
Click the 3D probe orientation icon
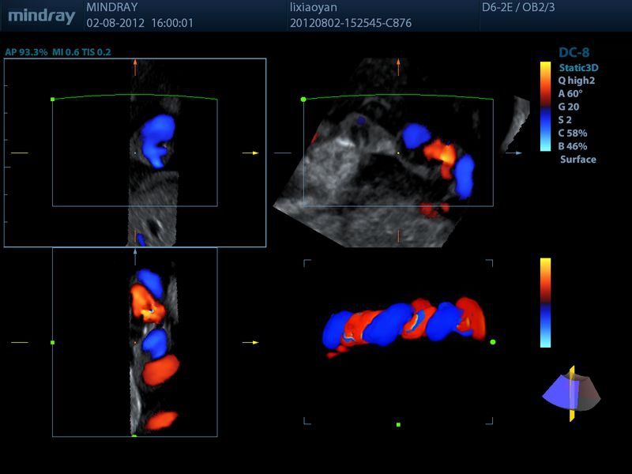click(571, 393)
